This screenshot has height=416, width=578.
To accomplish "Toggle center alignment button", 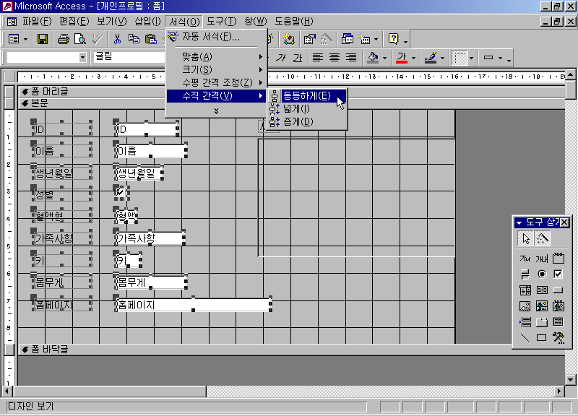I will 335,58.
